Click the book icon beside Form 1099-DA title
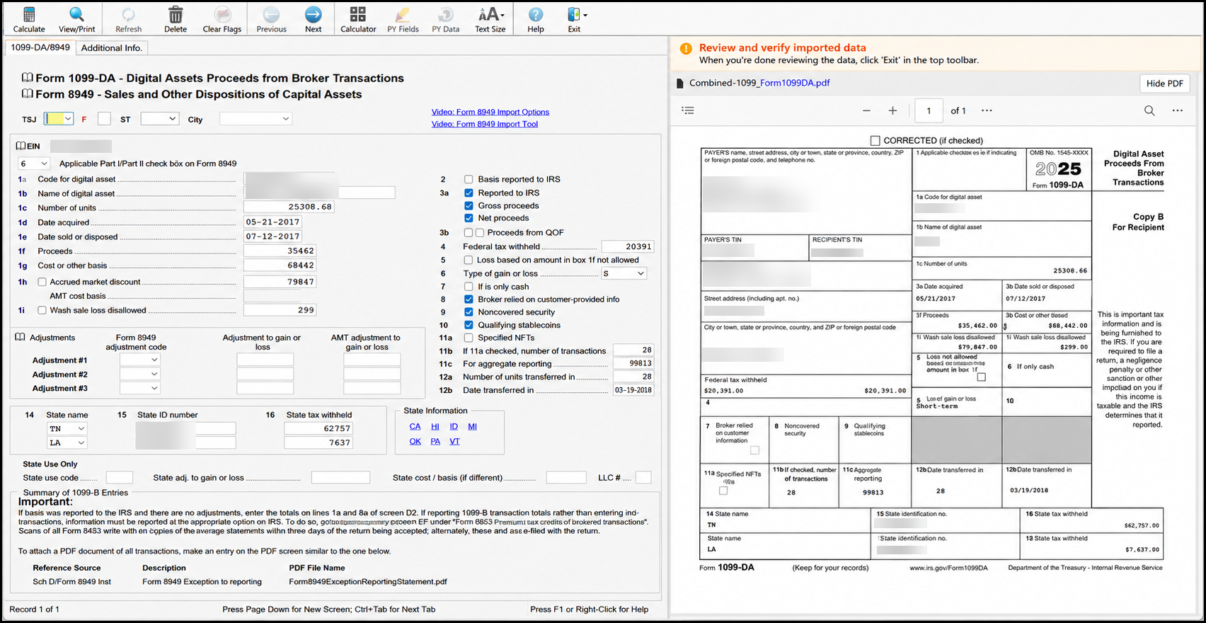Viewport: 1206px width, 623px height. click(27, 78)
